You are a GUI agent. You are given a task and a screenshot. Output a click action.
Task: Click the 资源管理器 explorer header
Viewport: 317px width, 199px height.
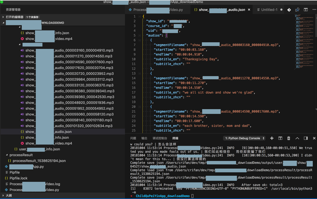point(13,10)
